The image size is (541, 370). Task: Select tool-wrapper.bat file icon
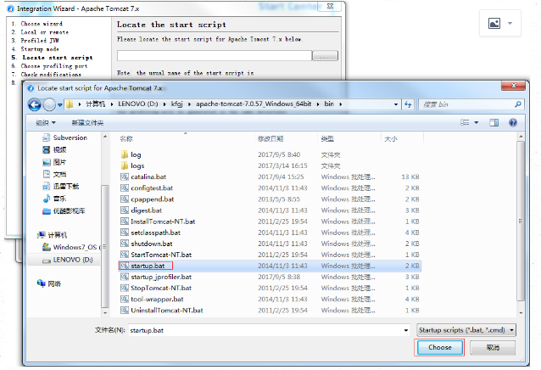(124, 299)
